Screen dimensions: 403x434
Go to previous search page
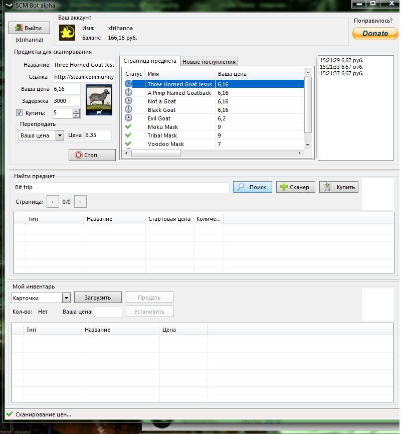(53, 202)
